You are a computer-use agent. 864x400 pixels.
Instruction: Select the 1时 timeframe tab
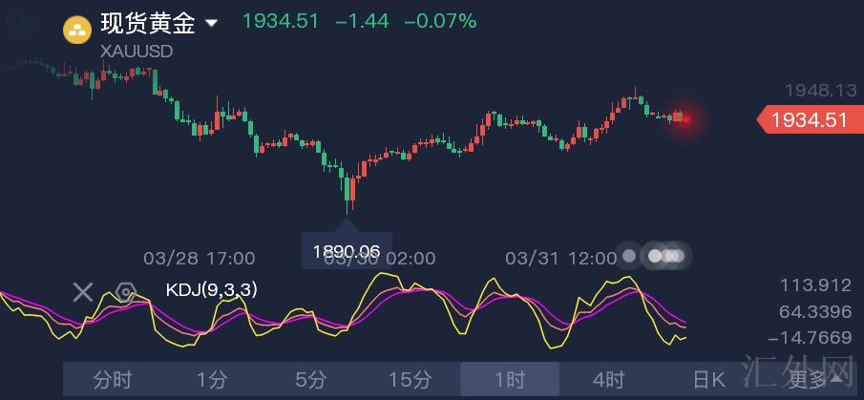coord(509,380)
